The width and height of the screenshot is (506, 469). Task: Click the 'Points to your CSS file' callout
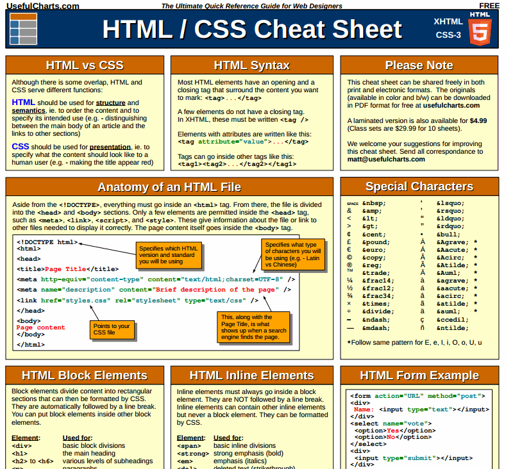pos(112,329)
